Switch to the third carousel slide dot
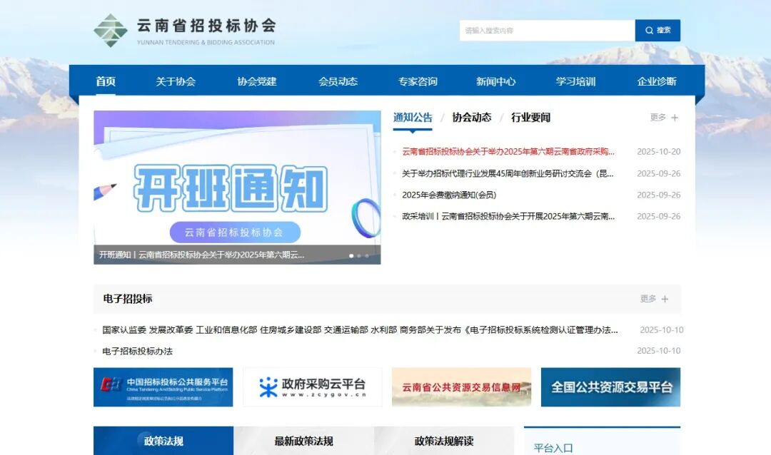Image resolution: width=771 pixels, height=455 pixels. pos(367,255)
